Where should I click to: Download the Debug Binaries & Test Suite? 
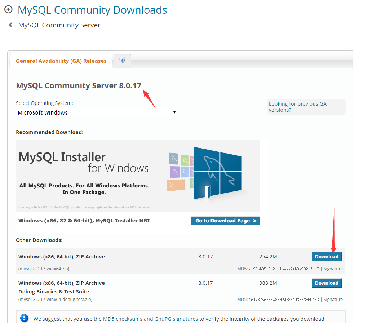click(x=327, y=283)
